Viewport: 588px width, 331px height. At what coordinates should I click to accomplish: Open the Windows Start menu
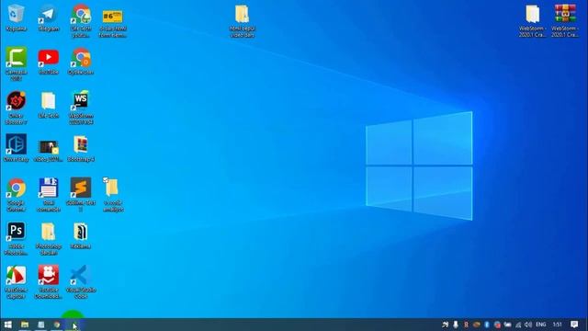(x=8, y=325)
